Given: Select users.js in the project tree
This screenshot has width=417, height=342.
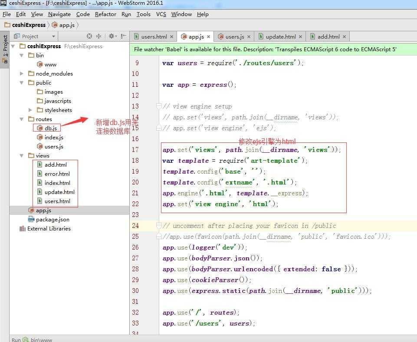Looking at the screenshot, I should [x=50, y=147].
